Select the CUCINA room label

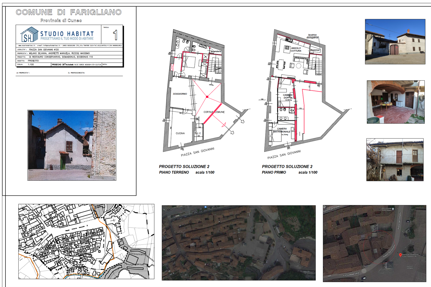tap(180, 133)
